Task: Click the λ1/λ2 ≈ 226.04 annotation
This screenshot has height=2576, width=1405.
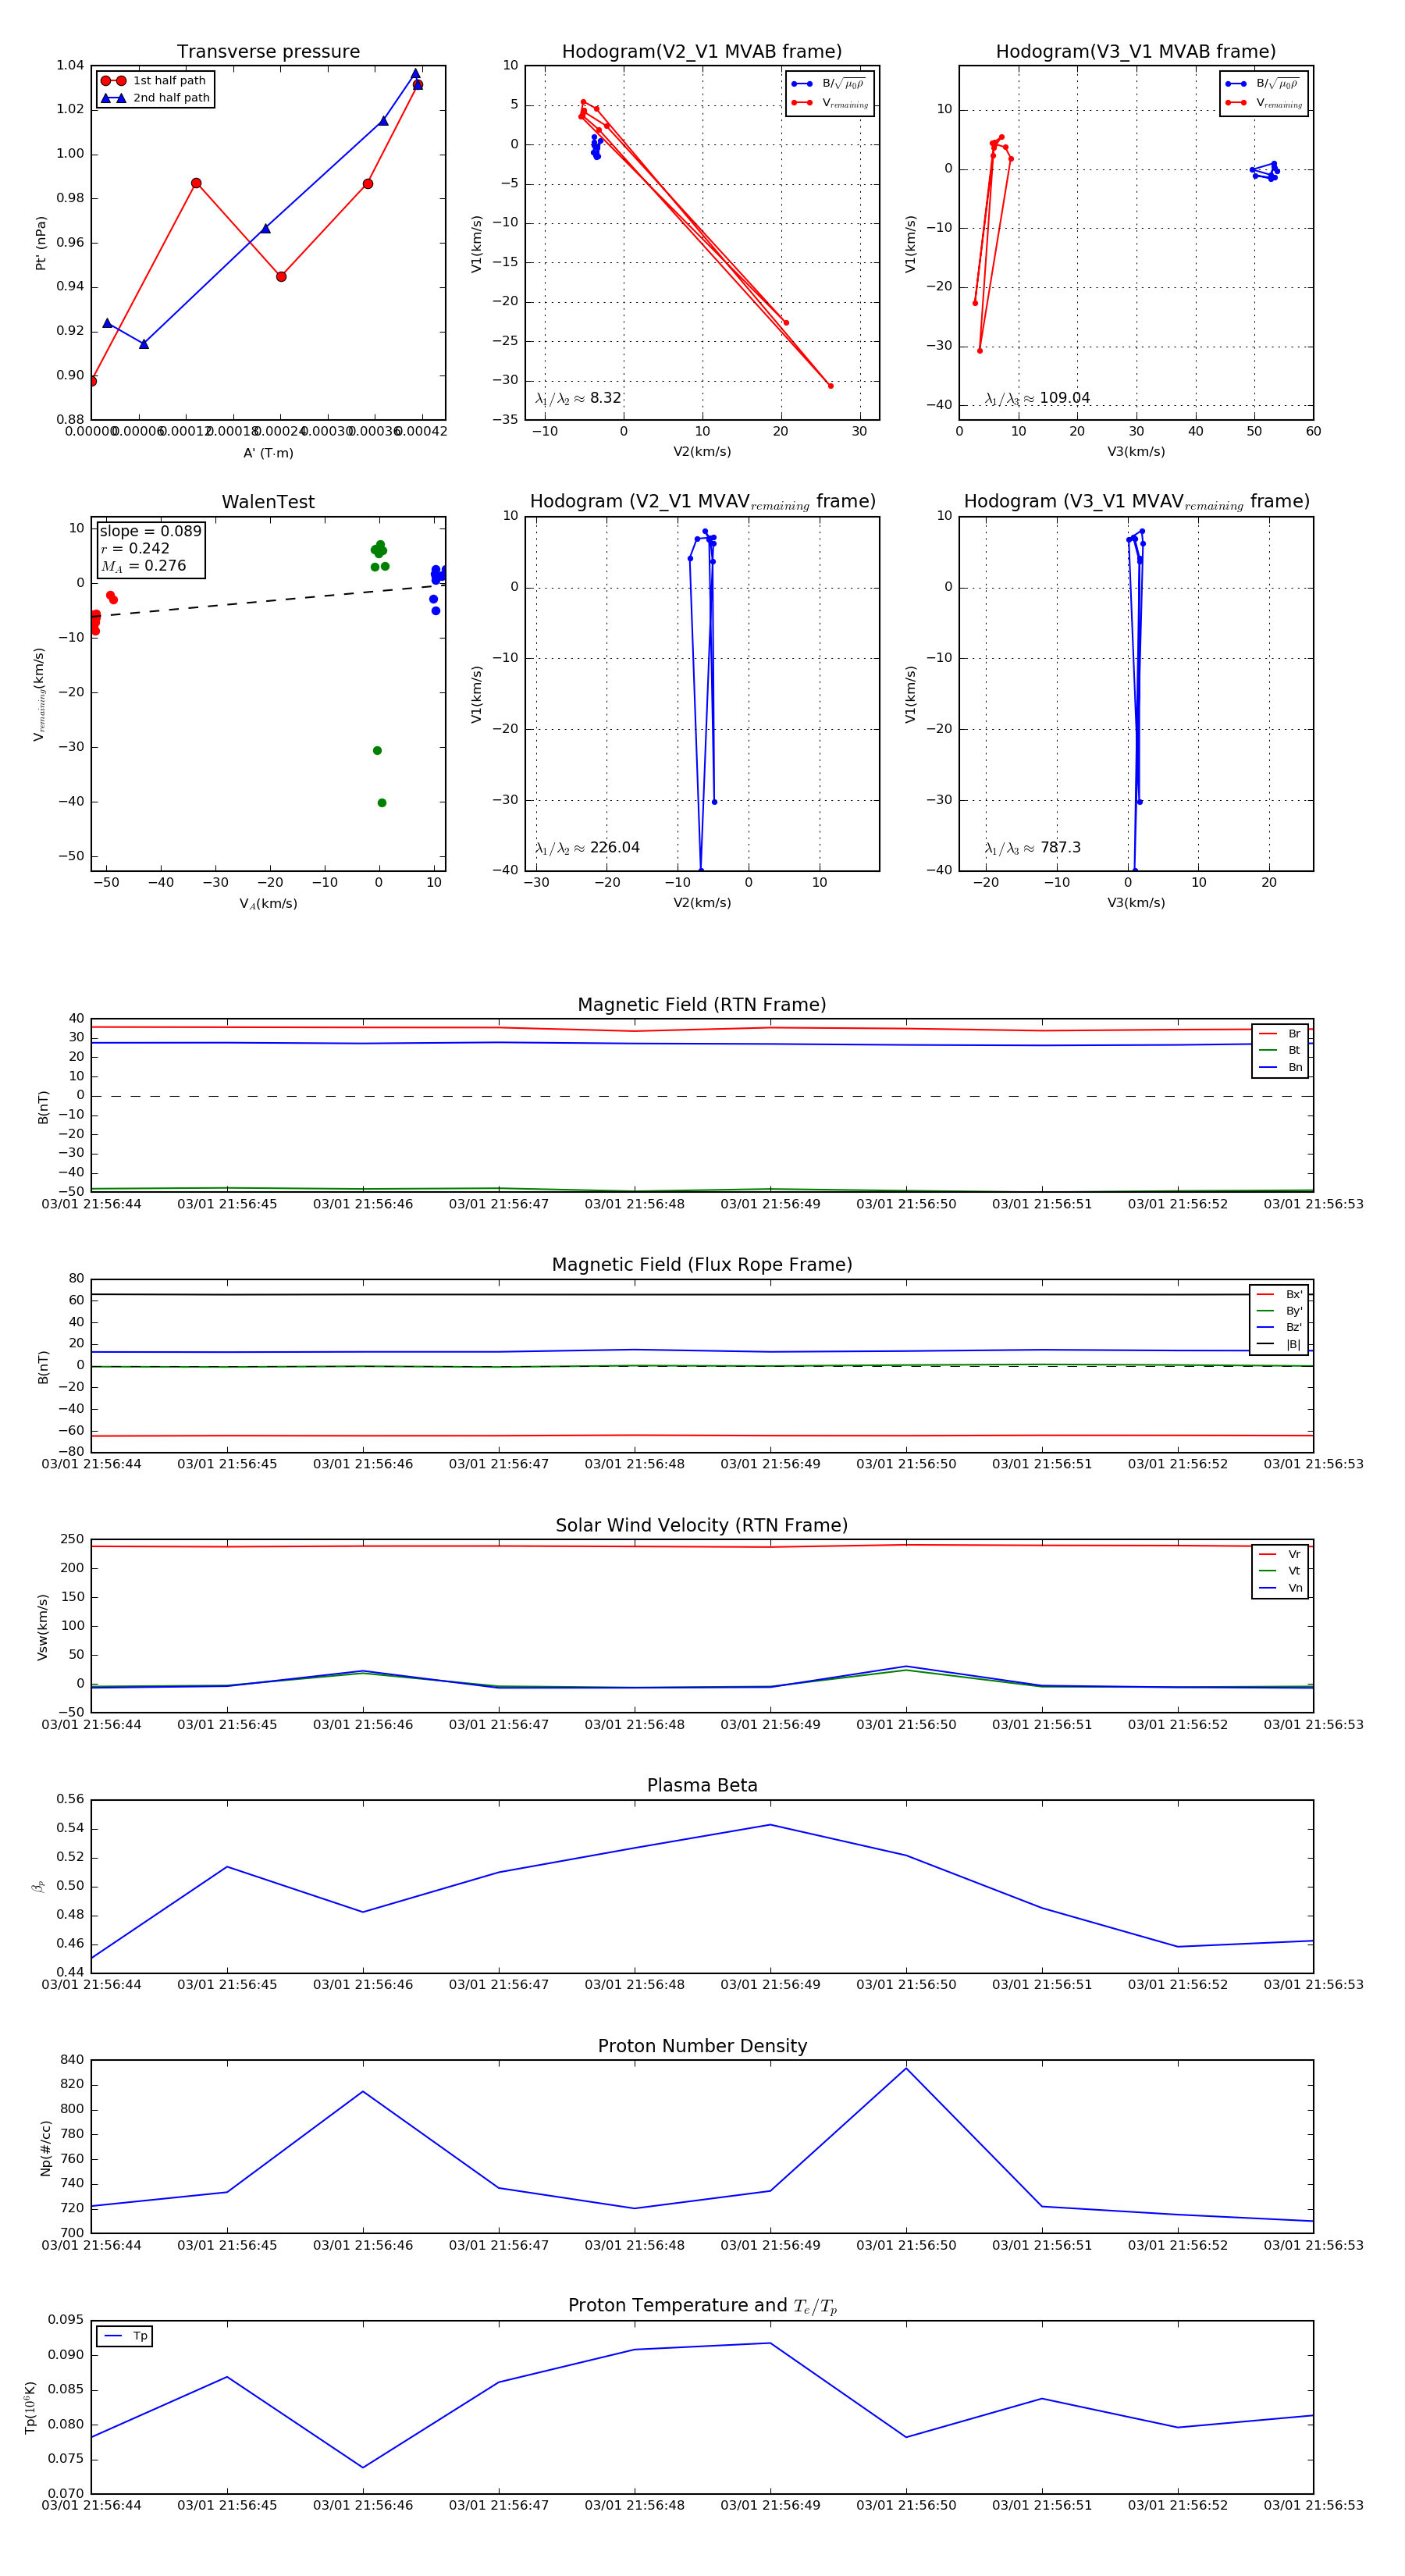Action: click(587, 848)
